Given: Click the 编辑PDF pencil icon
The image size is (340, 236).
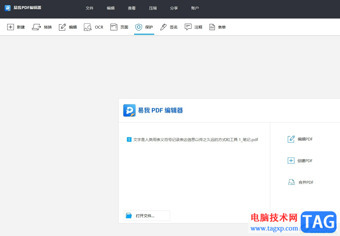Looking at the screenshot, I should pos(291,139).
